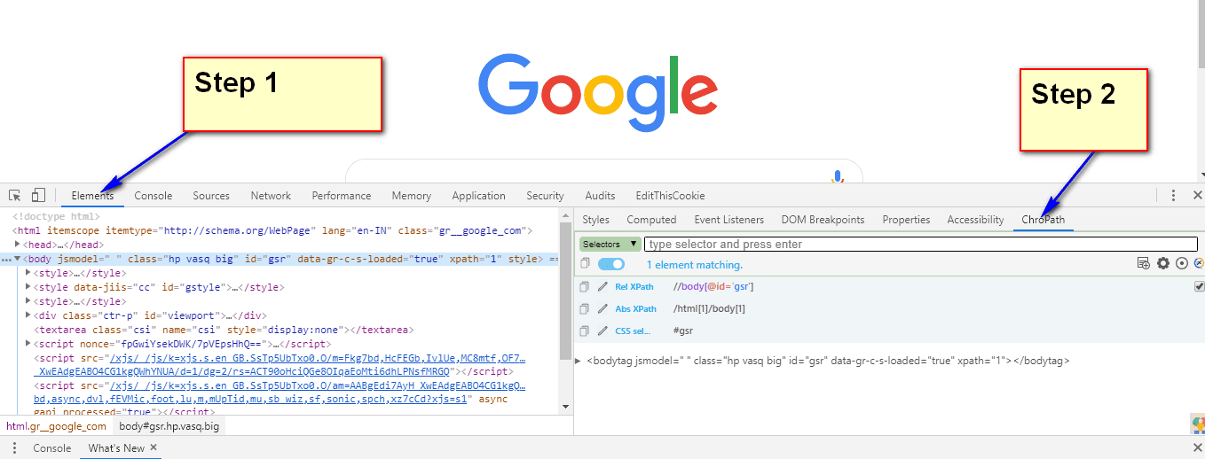The width and height of the screenshot is (1205, 459).
Task: Select the html itemscope line
Action: (x=272, y=230)
